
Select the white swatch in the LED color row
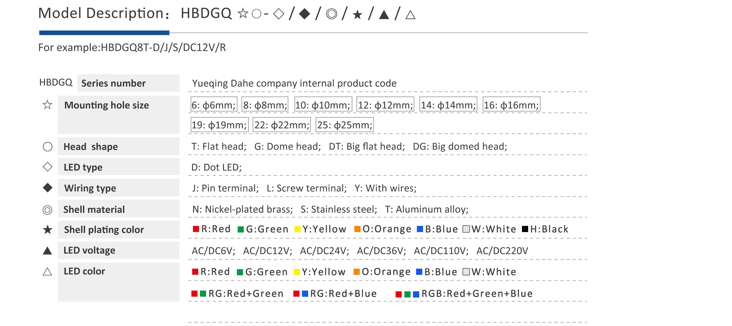466,272
